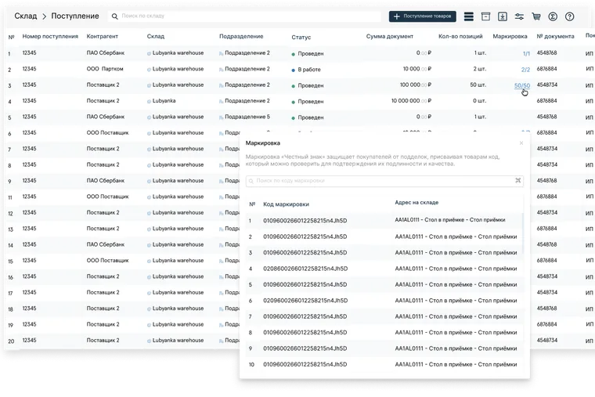The image size is (595, 397).
Task: Sort by the Сумма документ column header
Action: coord(390,37)
